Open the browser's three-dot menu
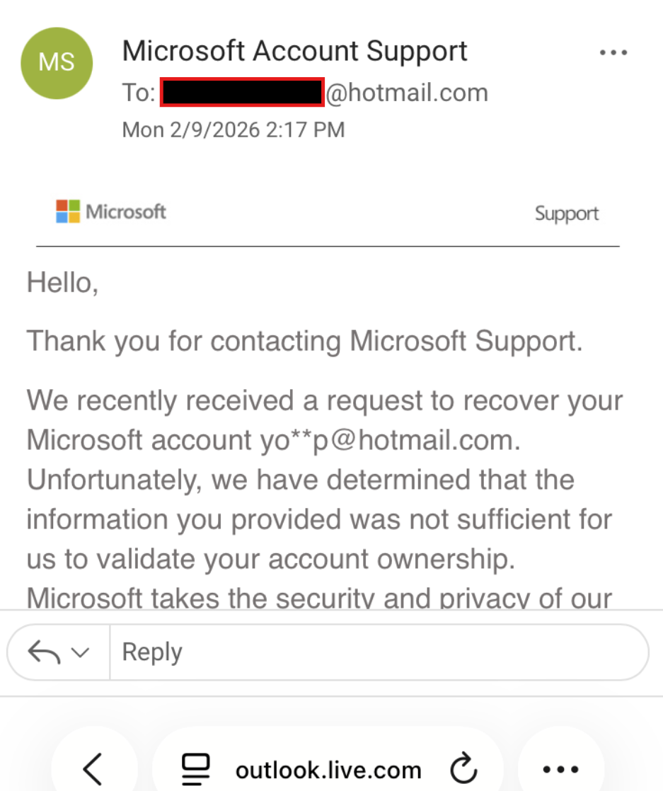663x791 pixels. point(560,769)
